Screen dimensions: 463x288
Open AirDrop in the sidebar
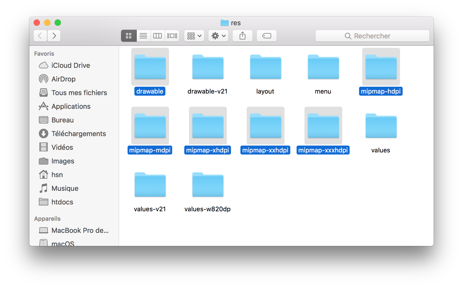tap(63, 79)
